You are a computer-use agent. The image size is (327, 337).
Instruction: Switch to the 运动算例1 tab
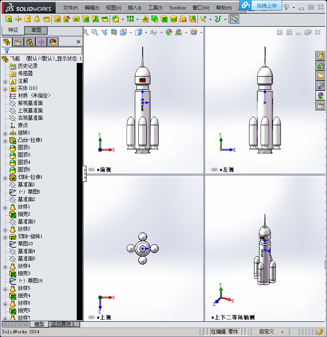click(x=64, y=324)
